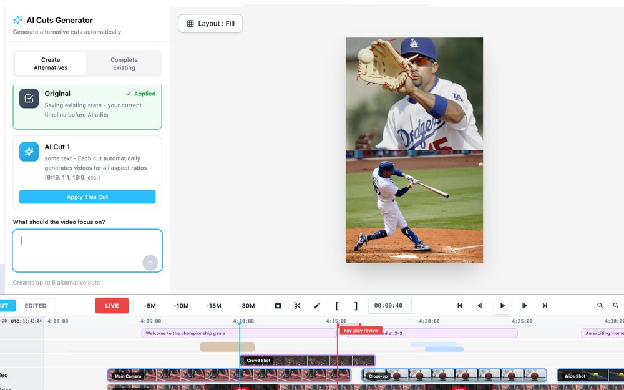624x390 pixels.
Task: Switch to the Complete Existing tab
Action: point(124,64)
